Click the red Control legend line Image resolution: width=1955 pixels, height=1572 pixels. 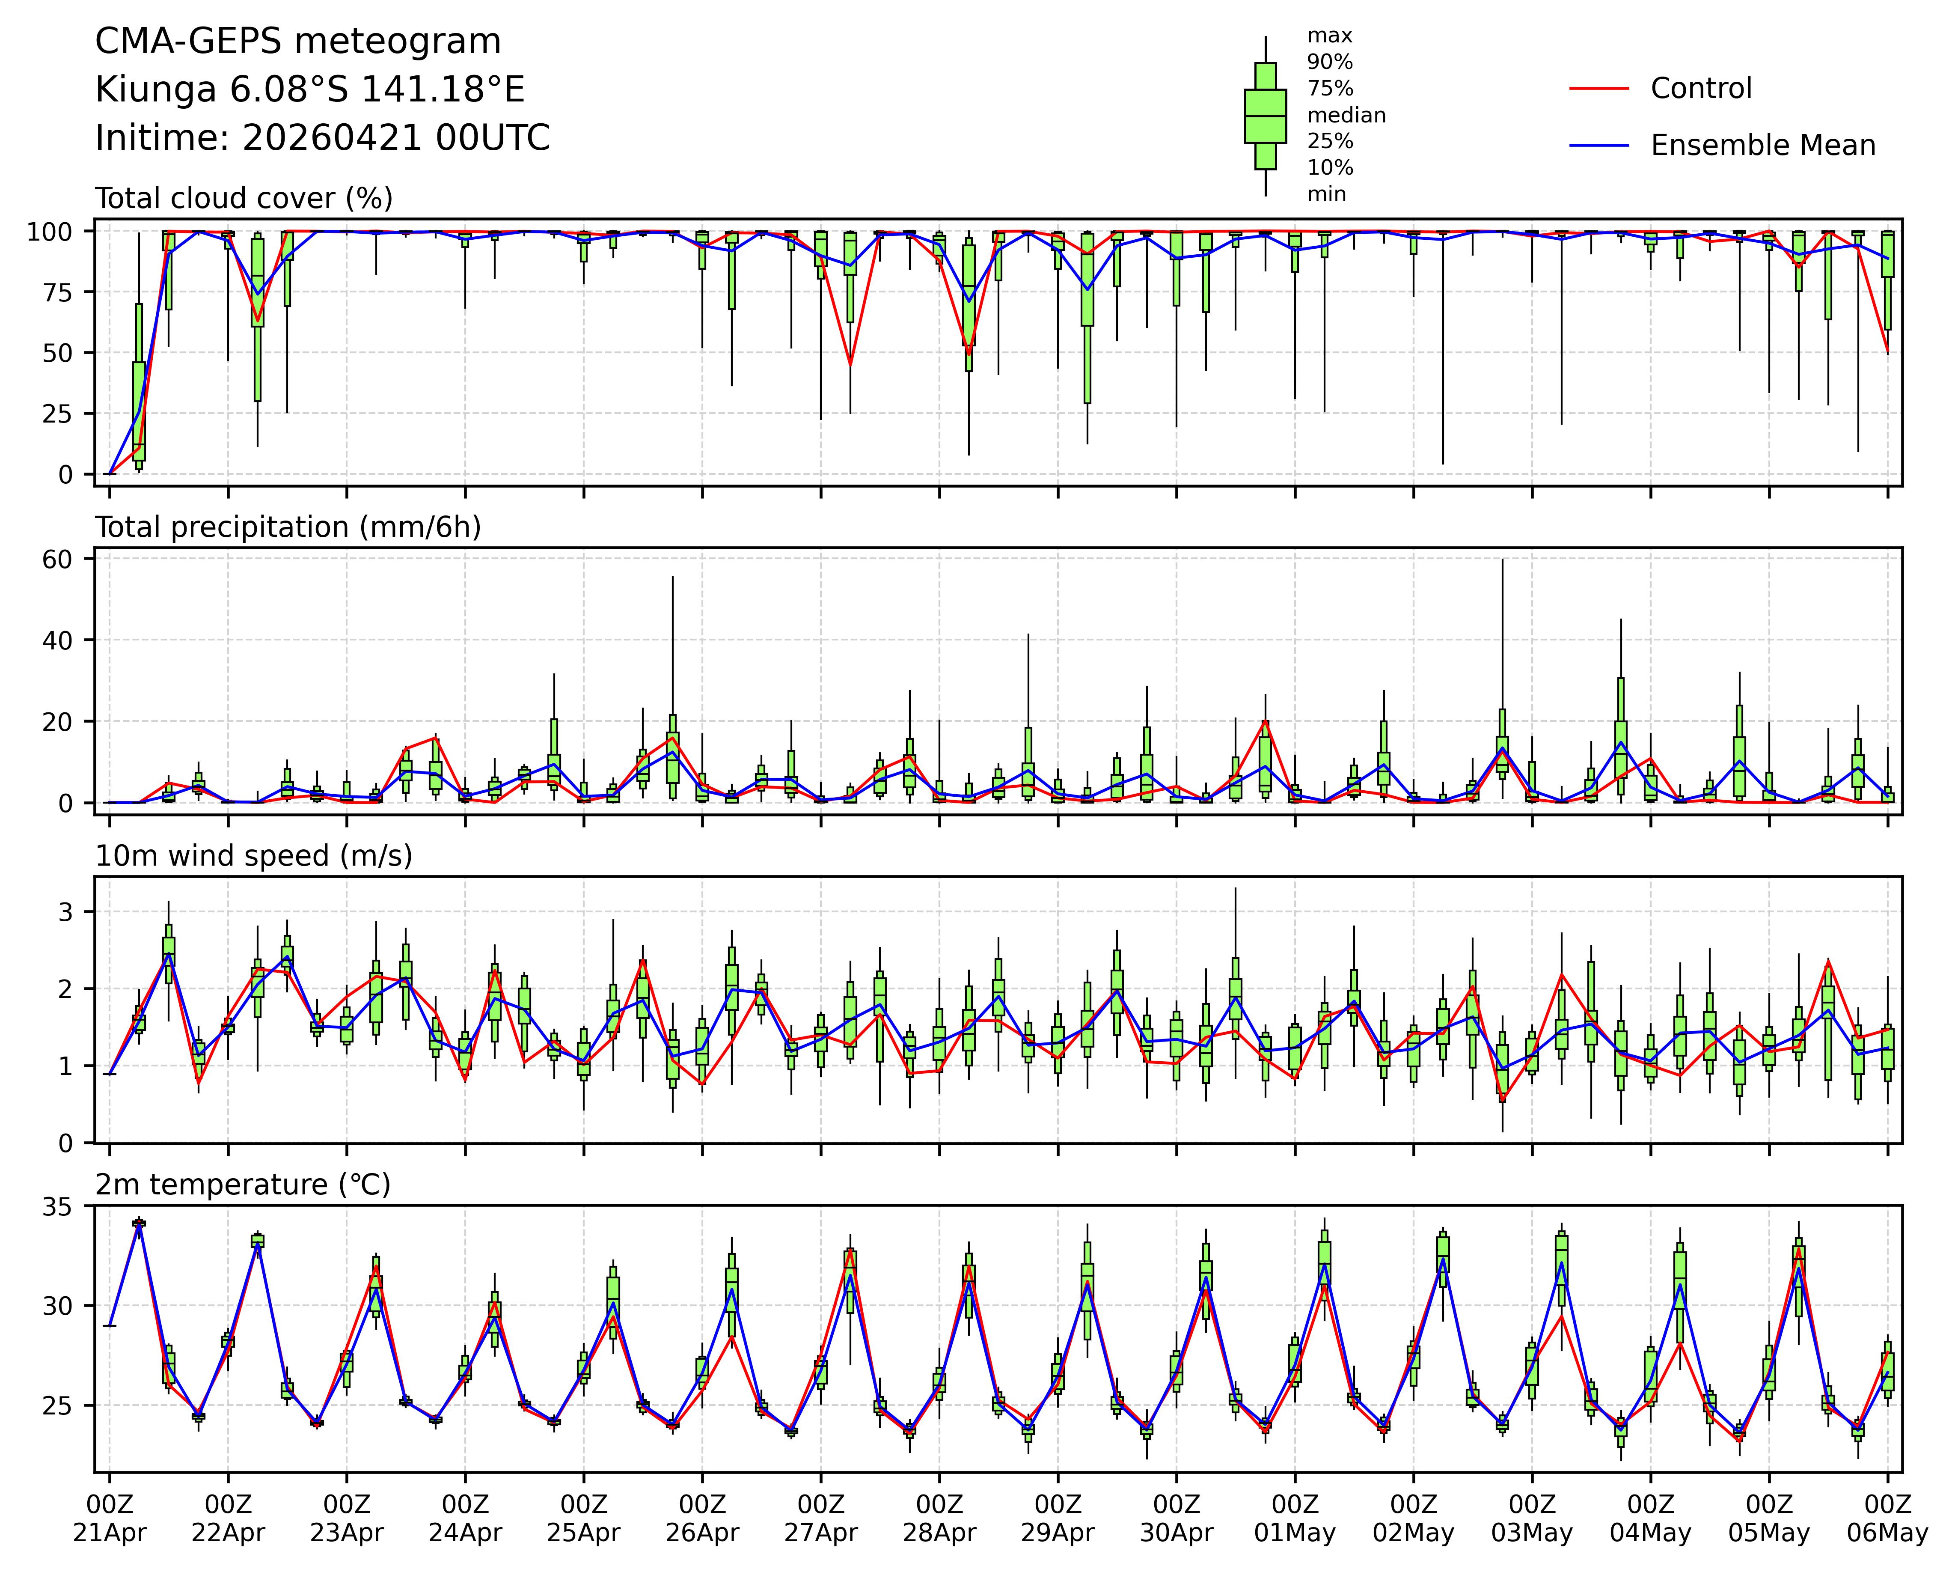1598,89
